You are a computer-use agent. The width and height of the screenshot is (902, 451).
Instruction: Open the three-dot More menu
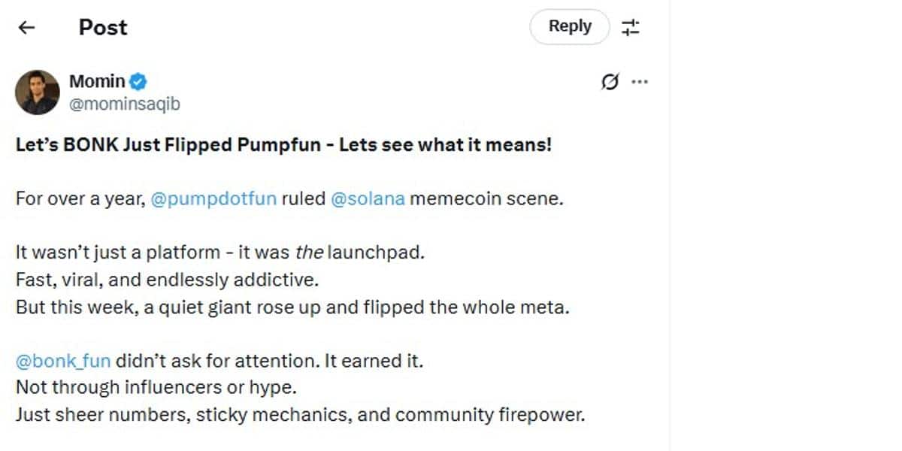point(640,82)
